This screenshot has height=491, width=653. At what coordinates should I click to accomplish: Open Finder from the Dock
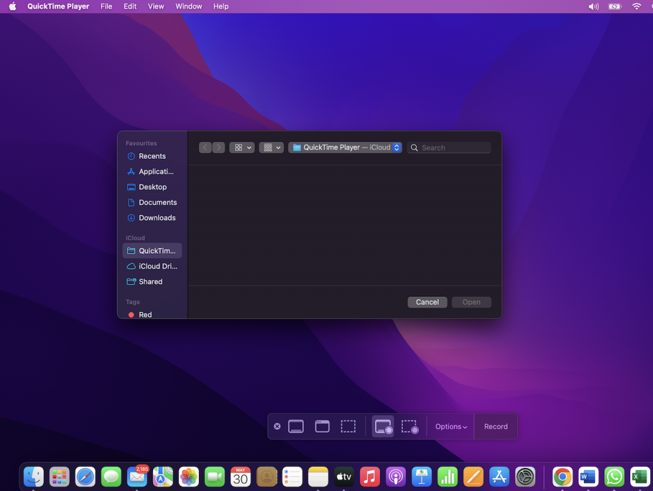click(x=33, y=476)
